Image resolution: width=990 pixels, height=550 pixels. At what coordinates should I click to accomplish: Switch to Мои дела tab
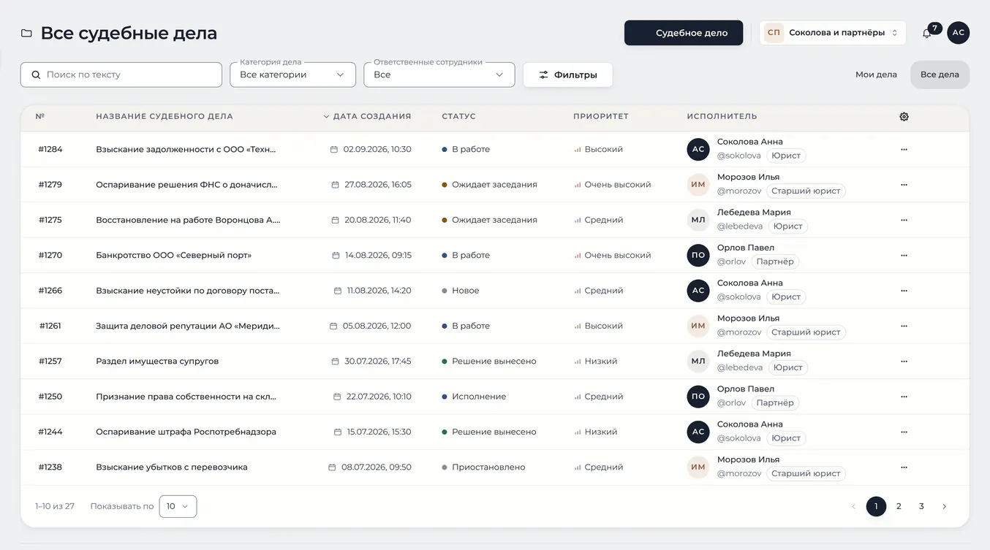coord(876,75)
